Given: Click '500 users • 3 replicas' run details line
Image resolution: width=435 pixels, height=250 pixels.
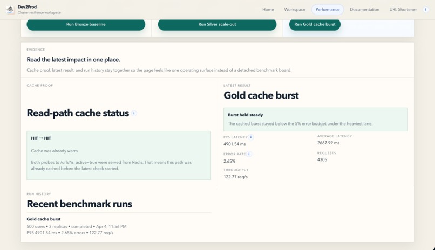Looking at the screenshot, I should click(x=77, y=226).
